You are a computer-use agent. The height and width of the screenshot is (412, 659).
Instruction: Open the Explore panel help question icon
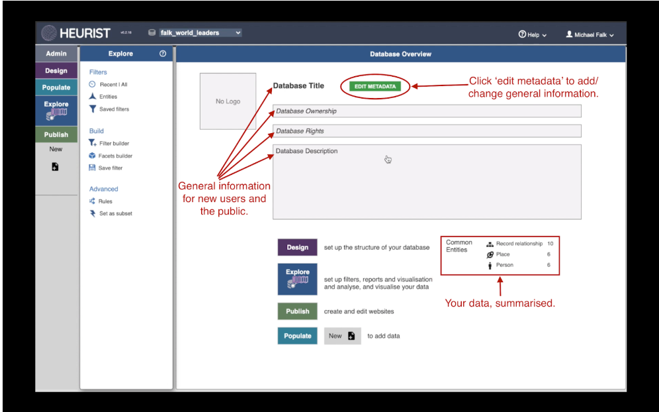[163, 54]
